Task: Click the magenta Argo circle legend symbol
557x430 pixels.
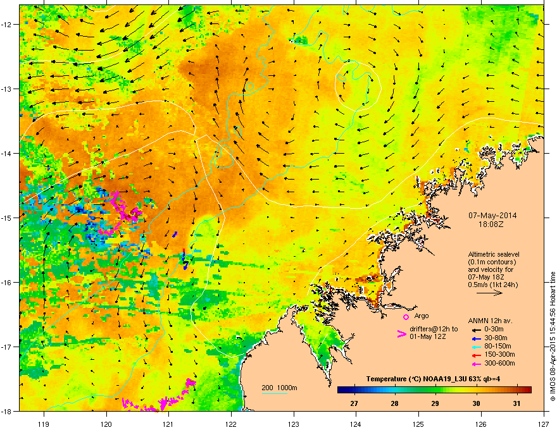Action: point(406,317)
